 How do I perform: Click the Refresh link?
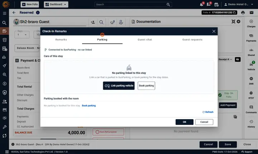208,112
